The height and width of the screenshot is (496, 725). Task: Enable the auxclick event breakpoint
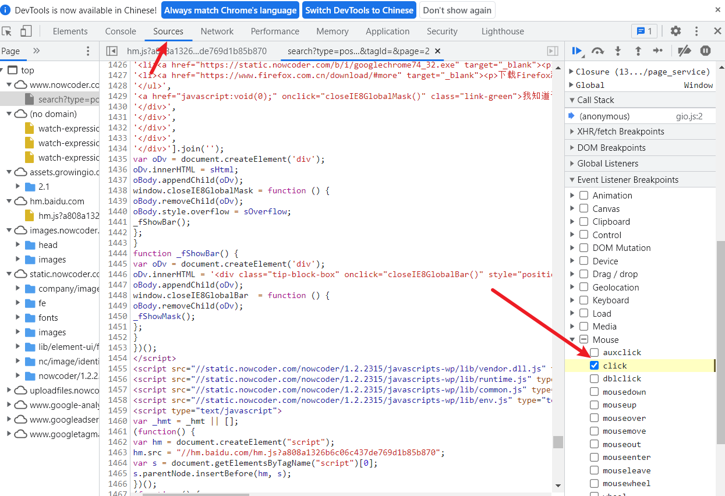pyautogui.click(x=594, y=352)
